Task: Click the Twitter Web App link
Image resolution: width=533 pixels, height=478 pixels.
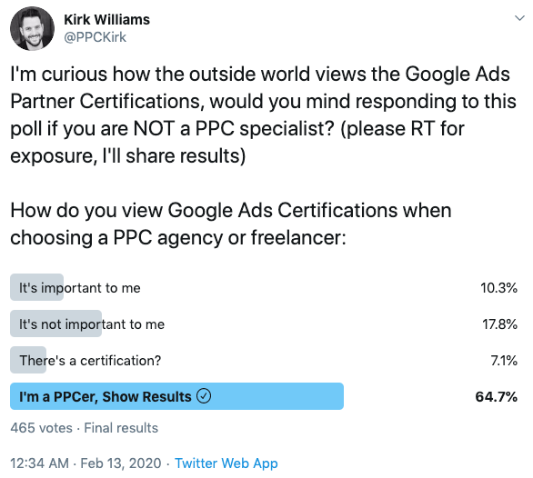Action: [226, 463]
